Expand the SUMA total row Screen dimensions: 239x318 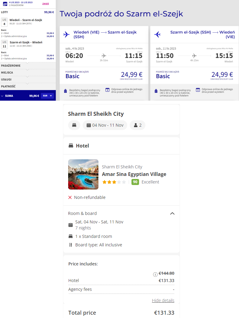pyautogui.click(x=2, y=96)
